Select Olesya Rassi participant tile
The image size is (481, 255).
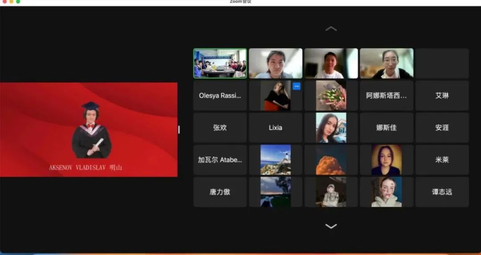pyautogui.click(x=220, y=95)
